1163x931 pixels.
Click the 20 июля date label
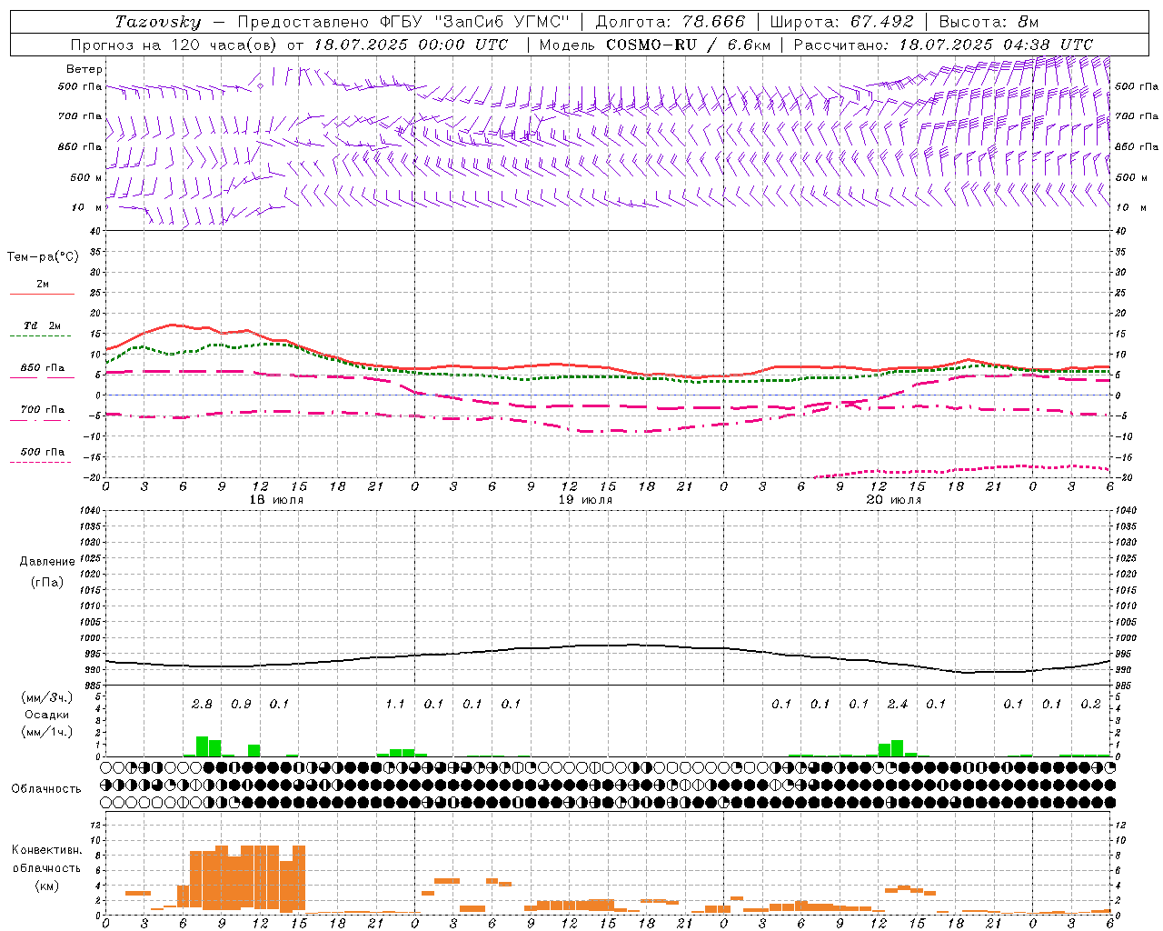pos(893,500)
